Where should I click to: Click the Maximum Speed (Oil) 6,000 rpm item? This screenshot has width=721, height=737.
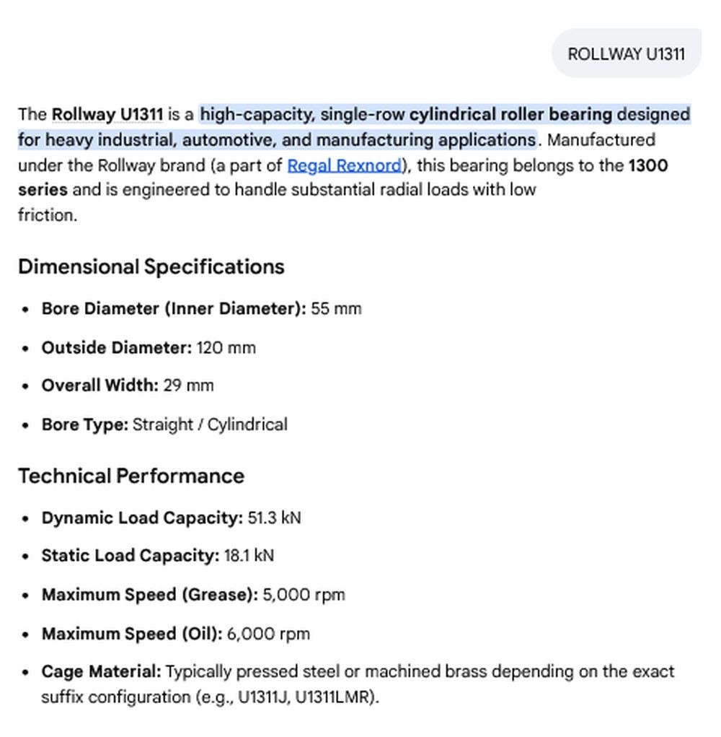coord(175,634)
